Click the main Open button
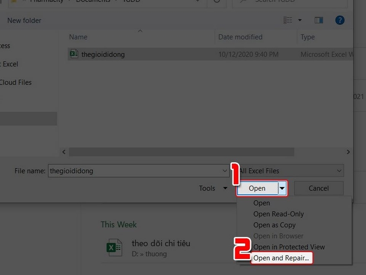Image resolution: width=366 pixels, height=275 pixels. 257,188
